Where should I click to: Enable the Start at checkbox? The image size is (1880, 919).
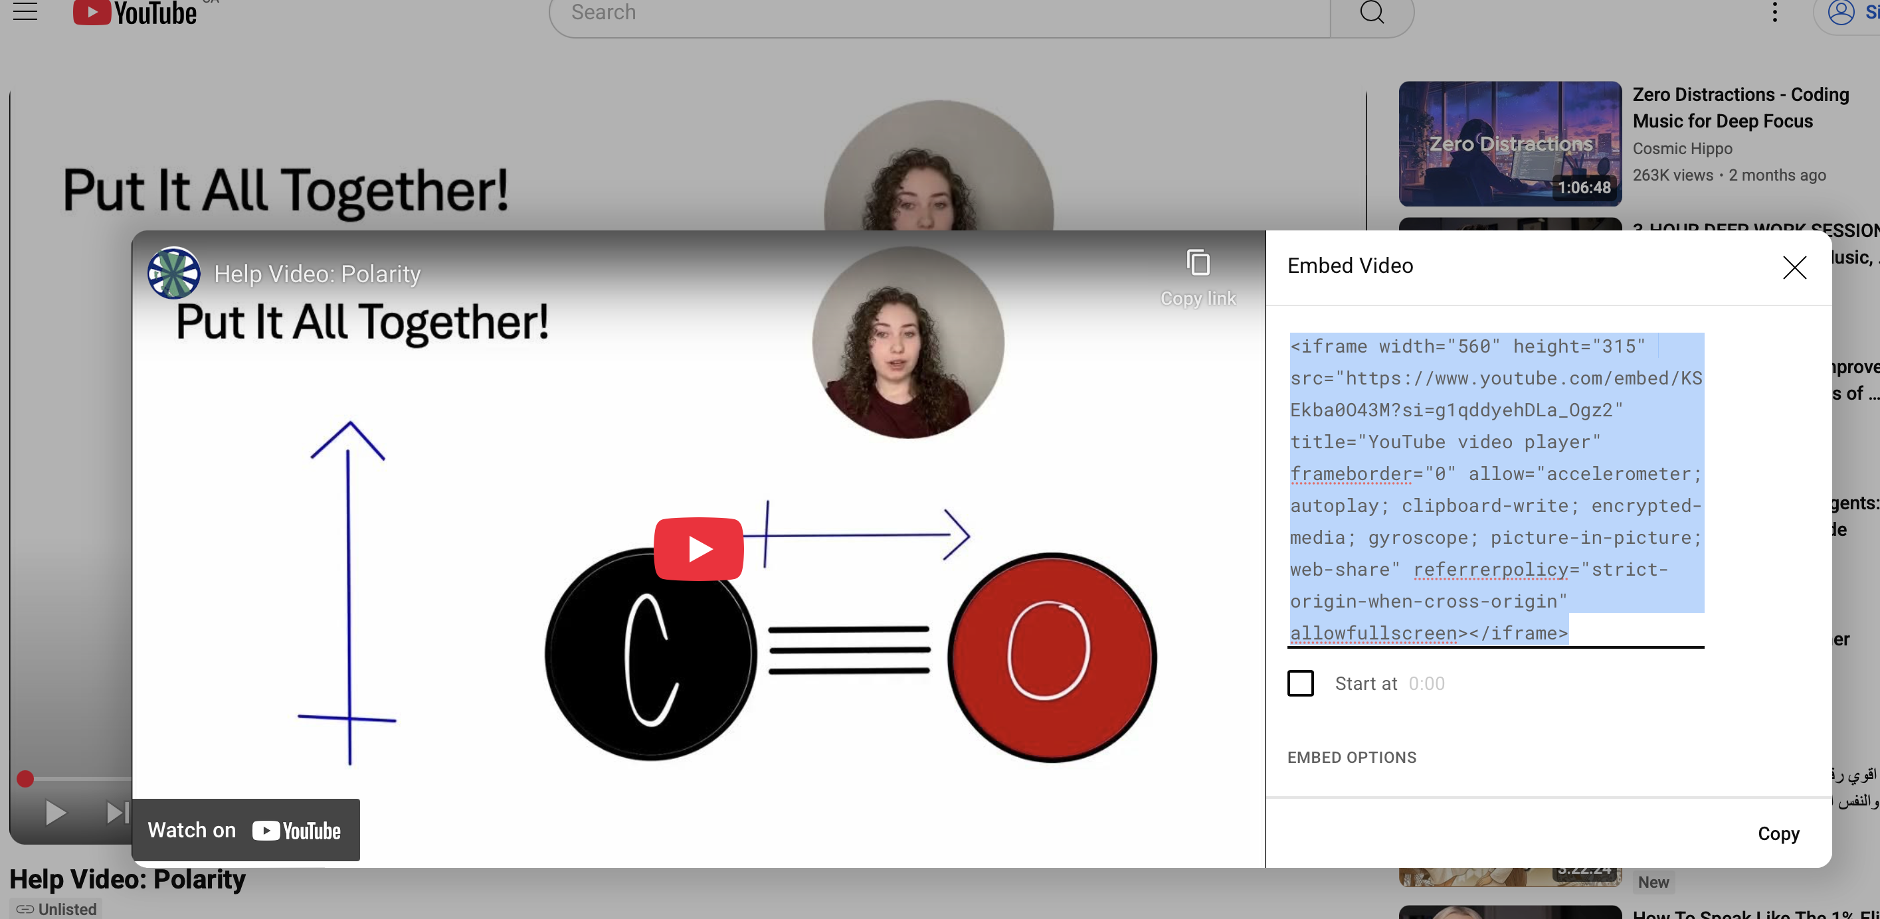(1301, 683)
